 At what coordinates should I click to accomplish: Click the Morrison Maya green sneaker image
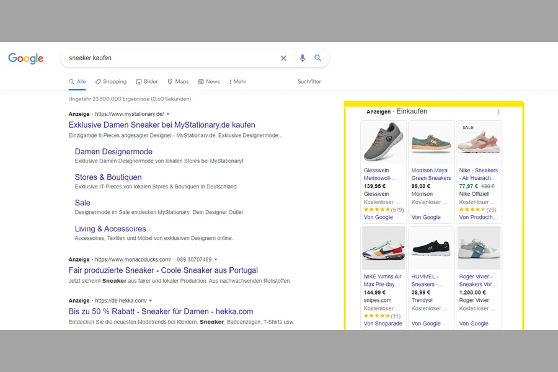[431, 142]
